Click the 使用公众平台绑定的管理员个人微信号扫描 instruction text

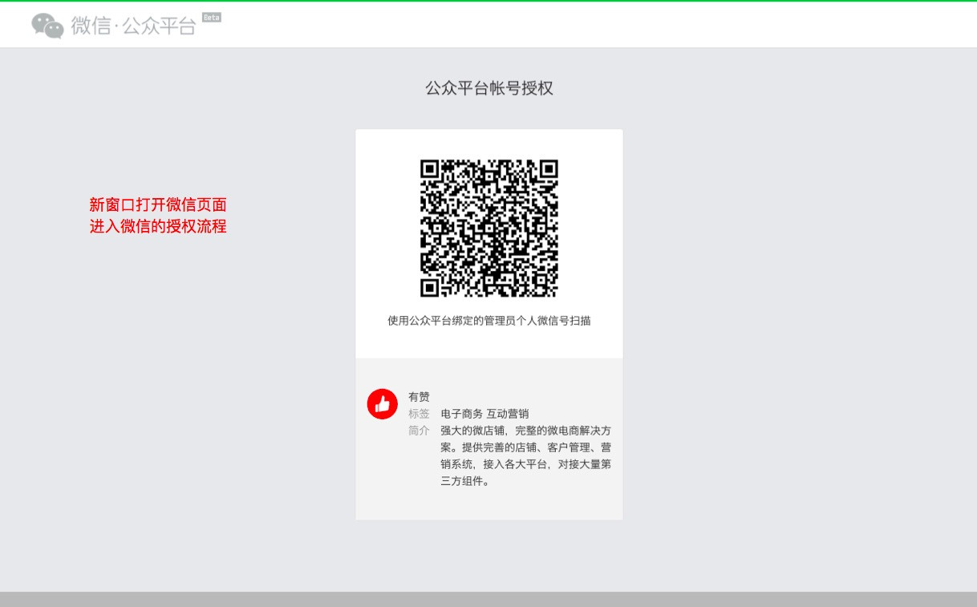point(489,321)
